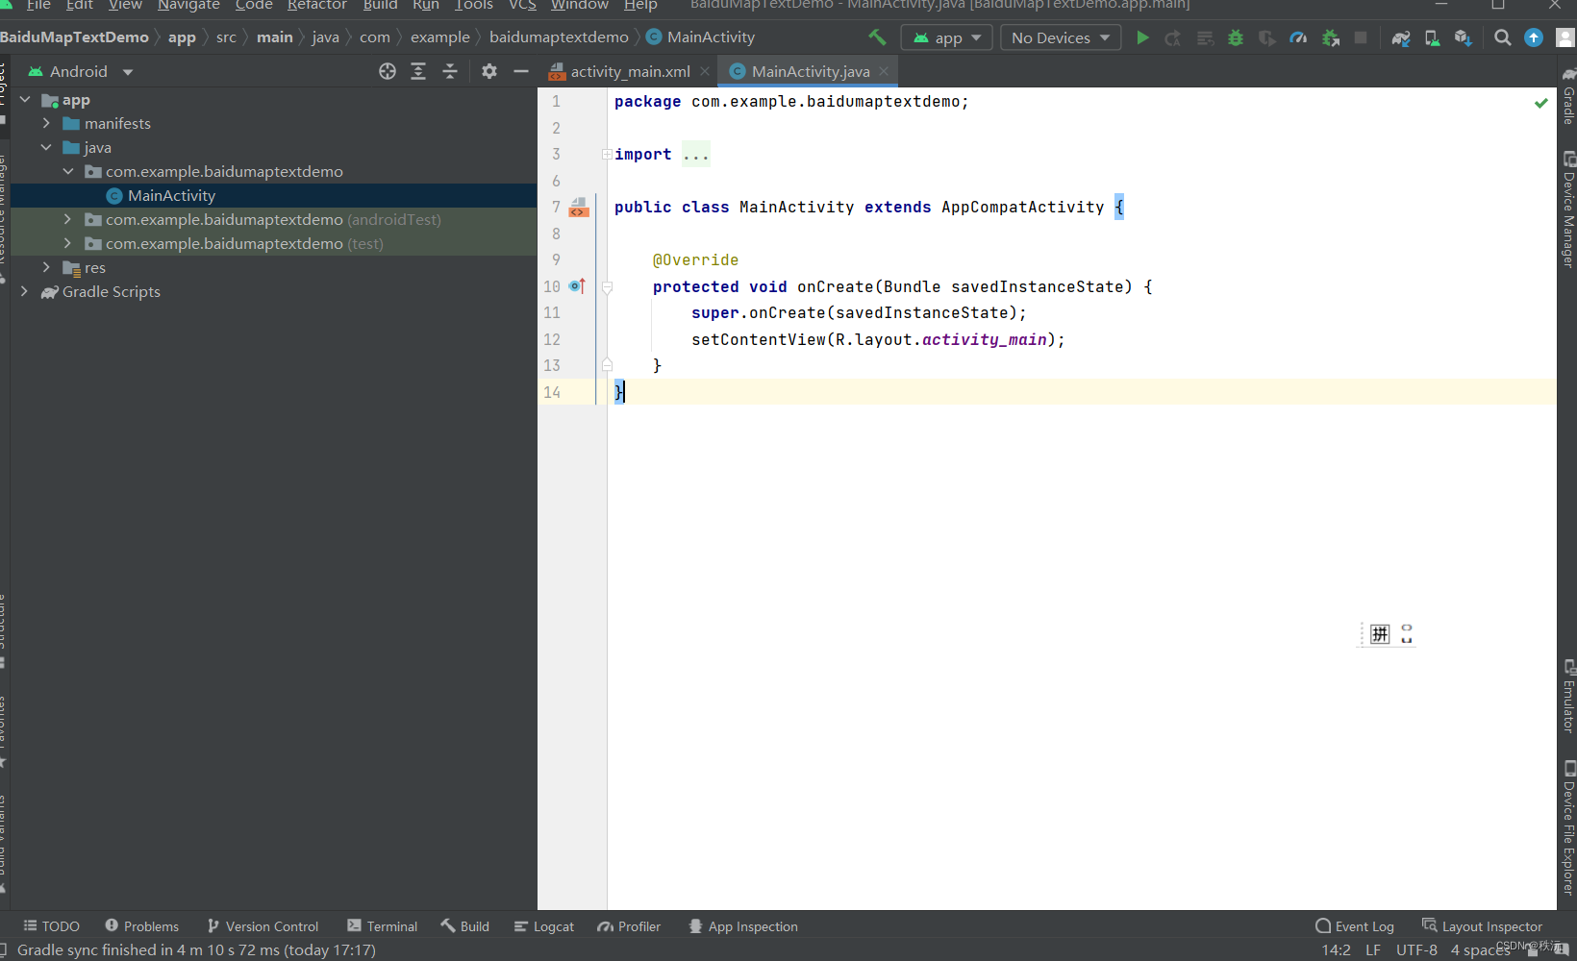
Task: Click the 14:2 caret position indicator
Action: (x=1336, y=949)
